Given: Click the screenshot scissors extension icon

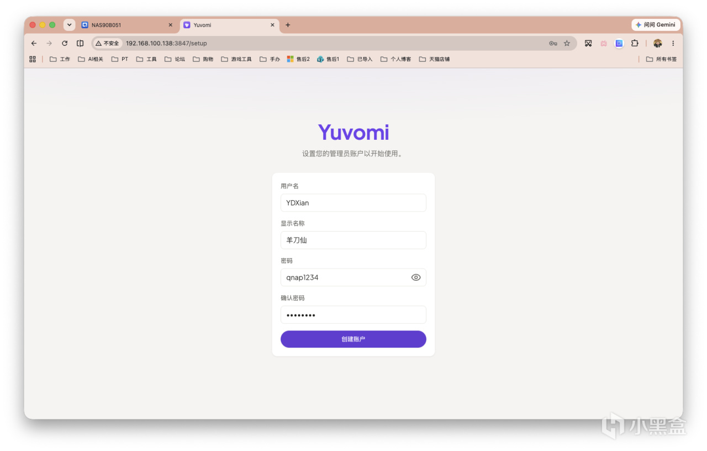Looking at the screenshot, I should (x=588, y=43).
